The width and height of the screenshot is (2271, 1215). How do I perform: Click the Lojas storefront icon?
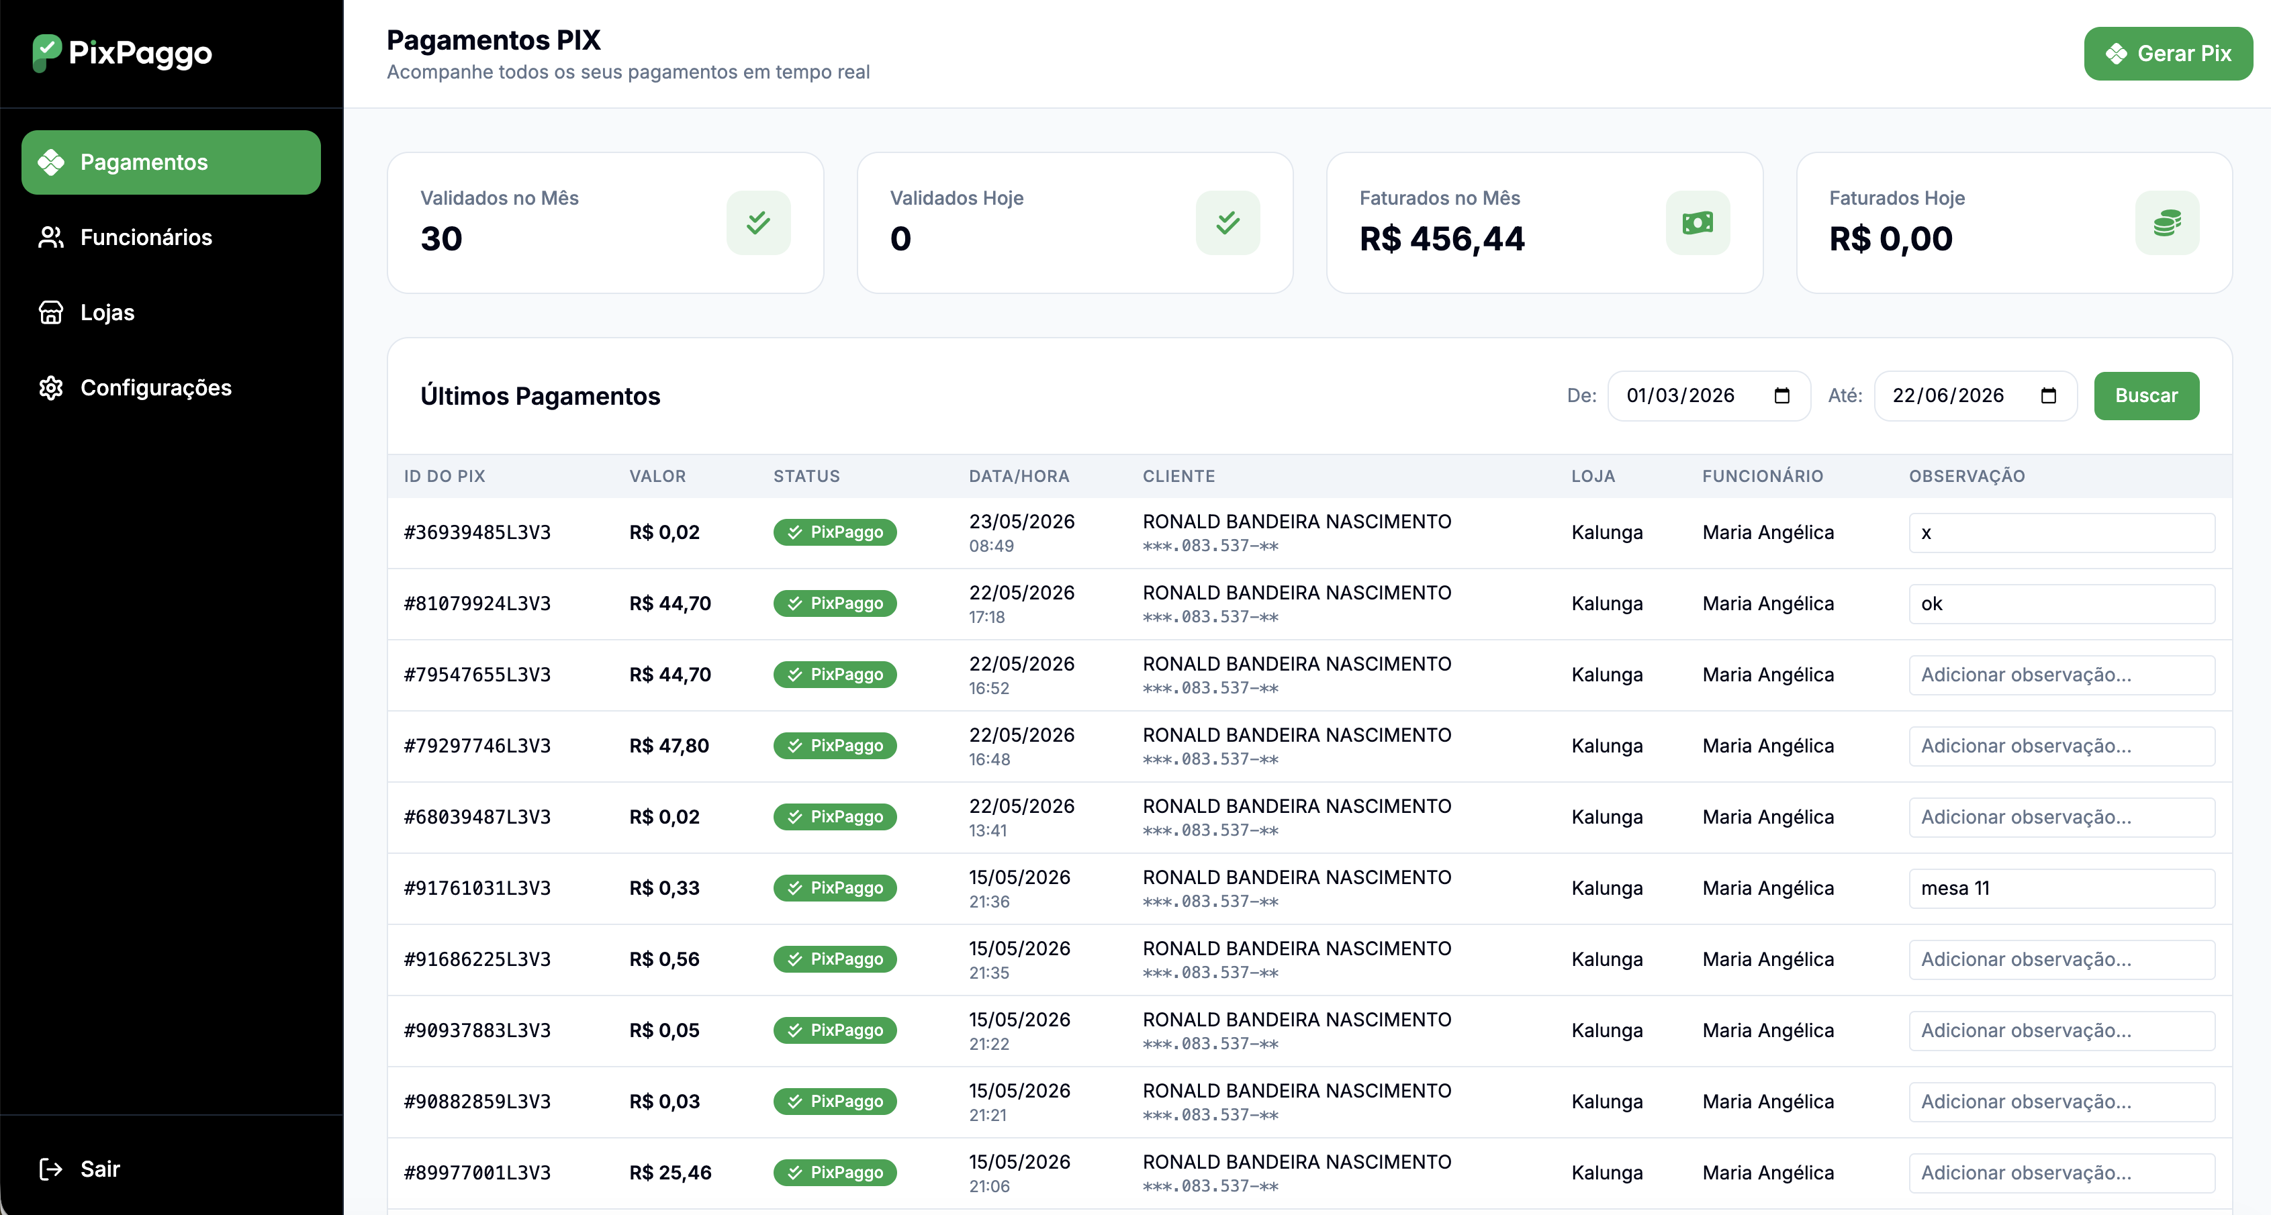[x=51, y=313]
